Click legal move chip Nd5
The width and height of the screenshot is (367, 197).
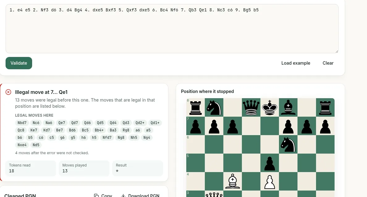coord(36,145)
